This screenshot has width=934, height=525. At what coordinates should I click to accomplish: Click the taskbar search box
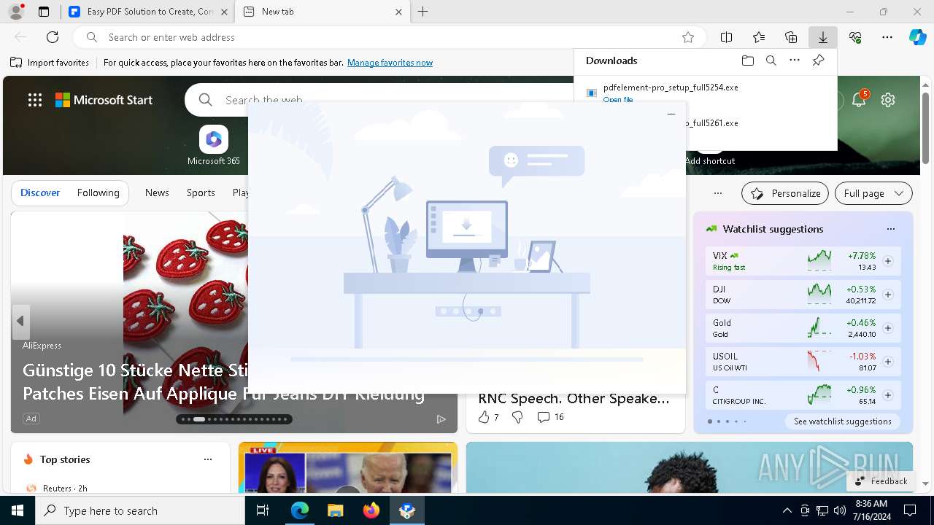coord(140,510)
